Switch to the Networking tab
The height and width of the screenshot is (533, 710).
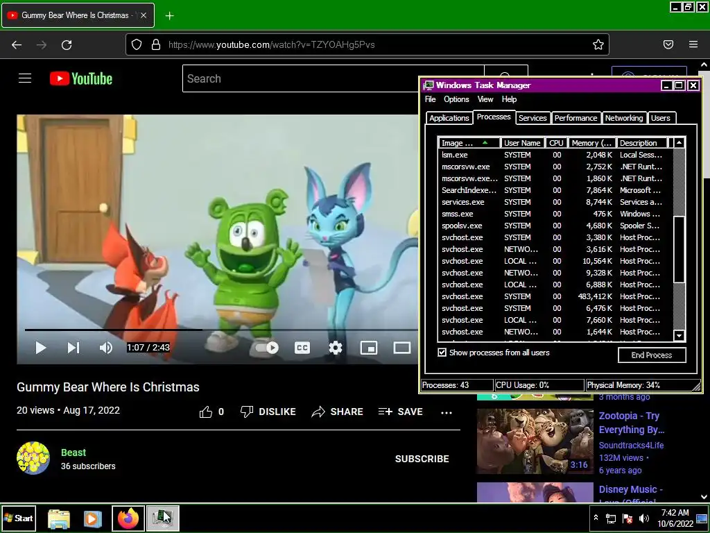(623, 118)
